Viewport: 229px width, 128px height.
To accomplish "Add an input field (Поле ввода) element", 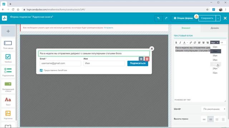I will [x=8, y=45].
